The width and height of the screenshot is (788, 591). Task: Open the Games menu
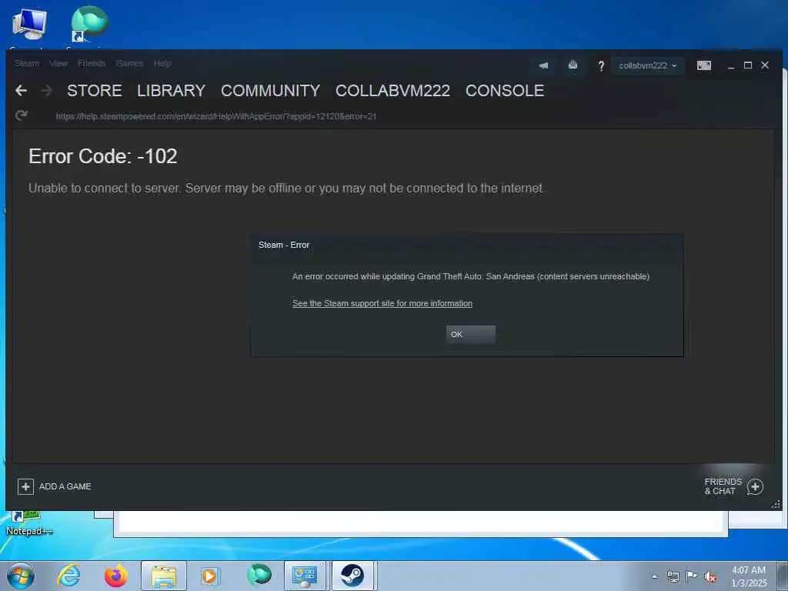(x=129, y=63)
